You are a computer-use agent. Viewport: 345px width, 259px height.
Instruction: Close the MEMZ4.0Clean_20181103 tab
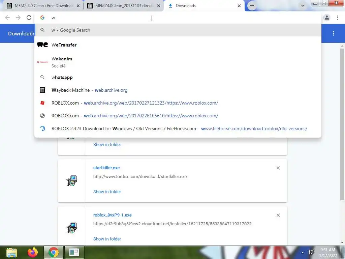(159, 6)
